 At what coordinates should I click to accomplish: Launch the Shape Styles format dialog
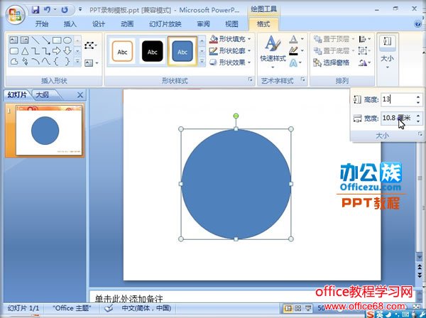coord(250,79)
